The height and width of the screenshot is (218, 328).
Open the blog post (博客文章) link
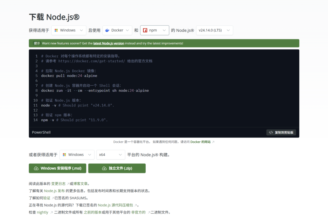click(x=81, y=184)
